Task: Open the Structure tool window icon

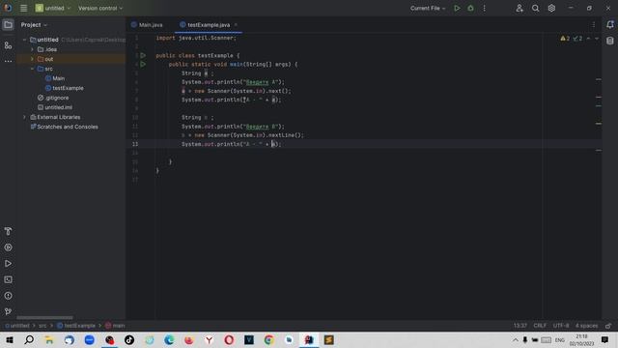Action: pos(8,45)
